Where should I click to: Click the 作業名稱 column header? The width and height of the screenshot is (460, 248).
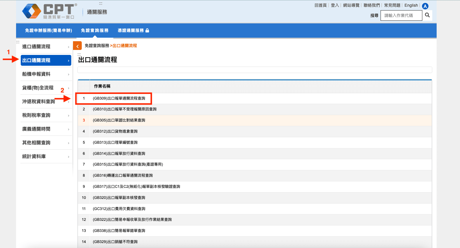click(x=102, y=86)
